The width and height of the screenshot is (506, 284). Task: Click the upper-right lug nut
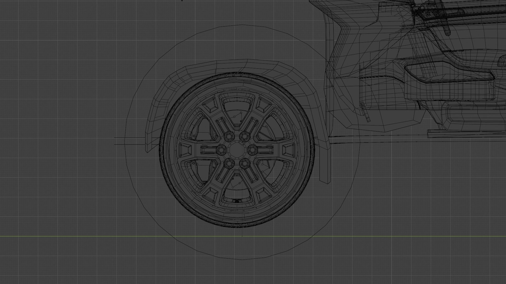pos(245,136)
